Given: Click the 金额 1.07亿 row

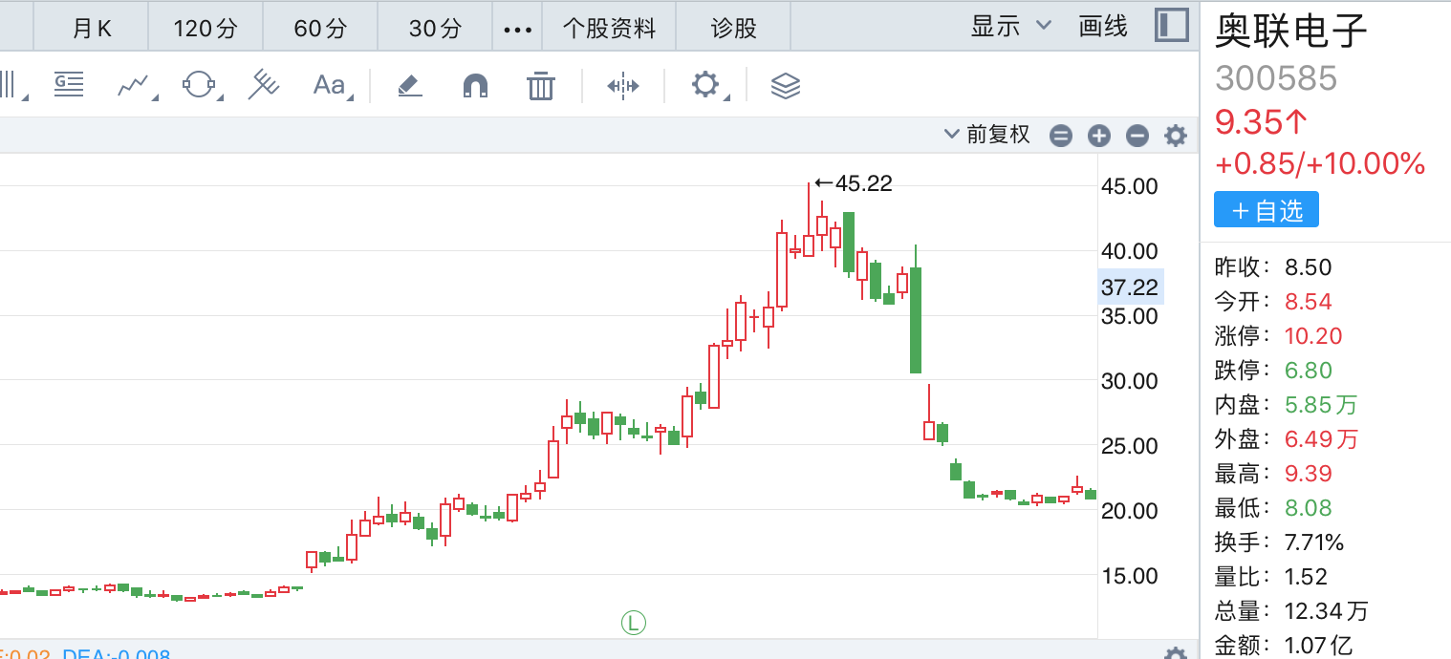Looking at the screenshot, I should [1284, 645].
